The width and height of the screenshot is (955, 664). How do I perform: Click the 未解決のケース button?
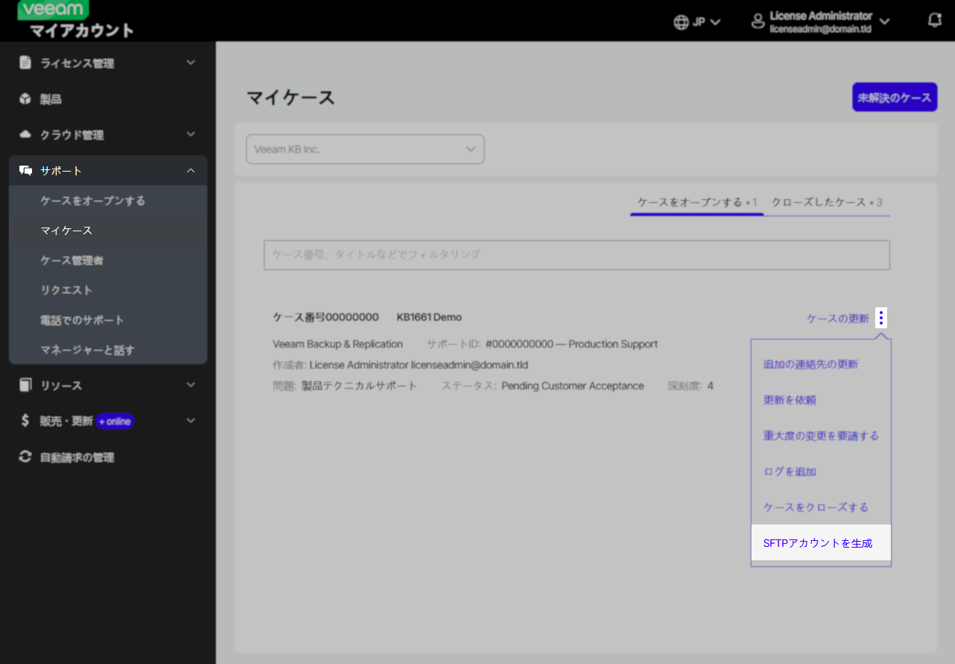(894, 97)
